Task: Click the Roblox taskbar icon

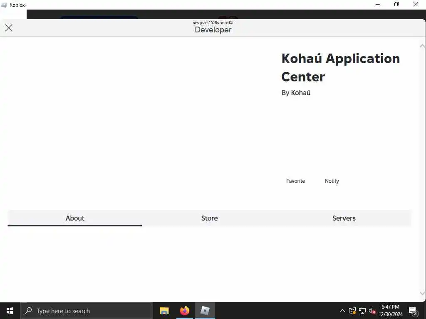Action: pyautogui.click(x=205, y=311)
